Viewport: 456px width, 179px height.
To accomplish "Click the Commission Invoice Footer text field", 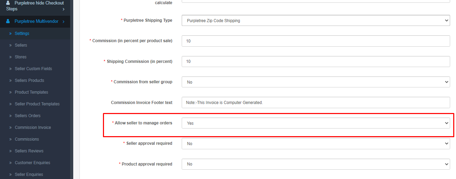I will [316, 102].
